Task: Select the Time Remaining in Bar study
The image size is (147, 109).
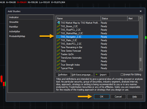Action: coord(71,47)
